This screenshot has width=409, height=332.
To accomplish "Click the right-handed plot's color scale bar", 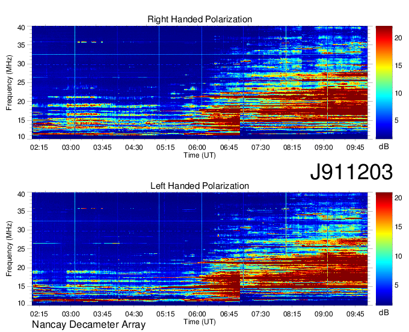I will [384, 82].
